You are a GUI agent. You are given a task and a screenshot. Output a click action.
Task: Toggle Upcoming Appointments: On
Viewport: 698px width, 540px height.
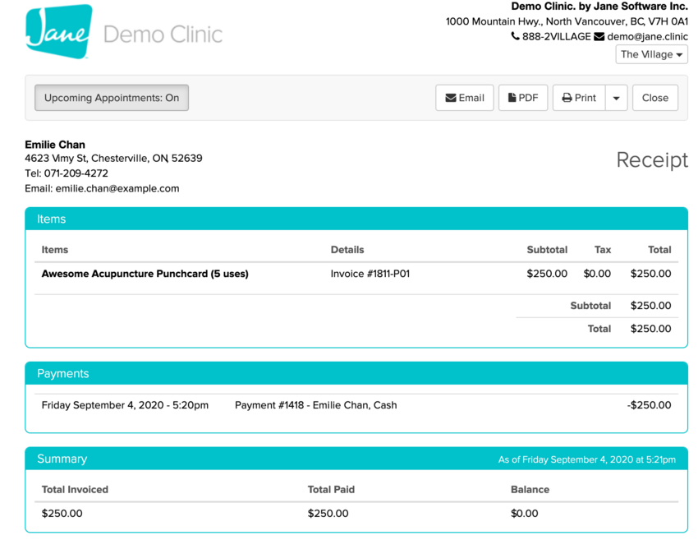point(112,98)
